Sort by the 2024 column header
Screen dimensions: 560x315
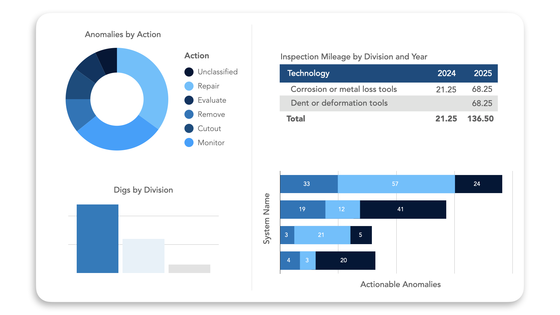click(446, 73)
